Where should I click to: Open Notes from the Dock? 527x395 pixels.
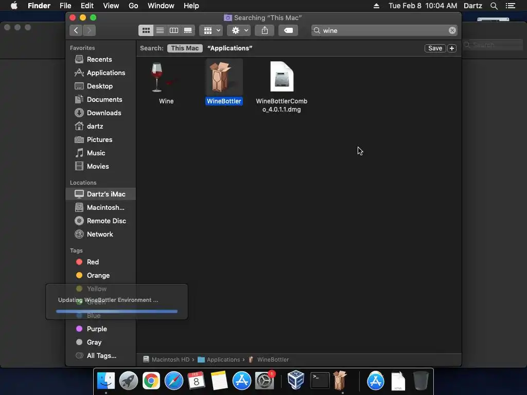coord(219,381)
